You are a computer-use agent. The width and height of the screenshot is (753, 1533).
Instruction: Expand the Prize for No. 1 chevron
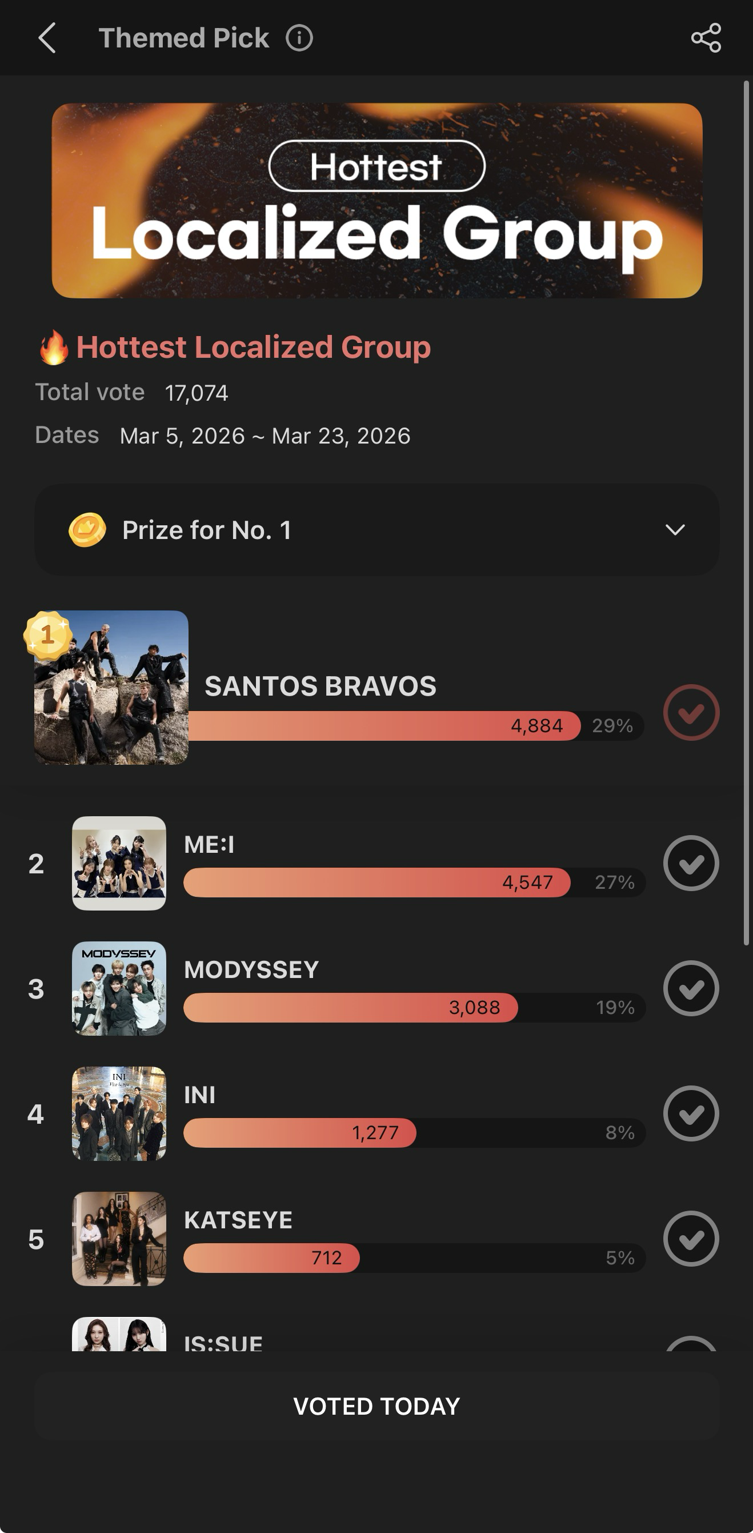(x=675, y=530)
